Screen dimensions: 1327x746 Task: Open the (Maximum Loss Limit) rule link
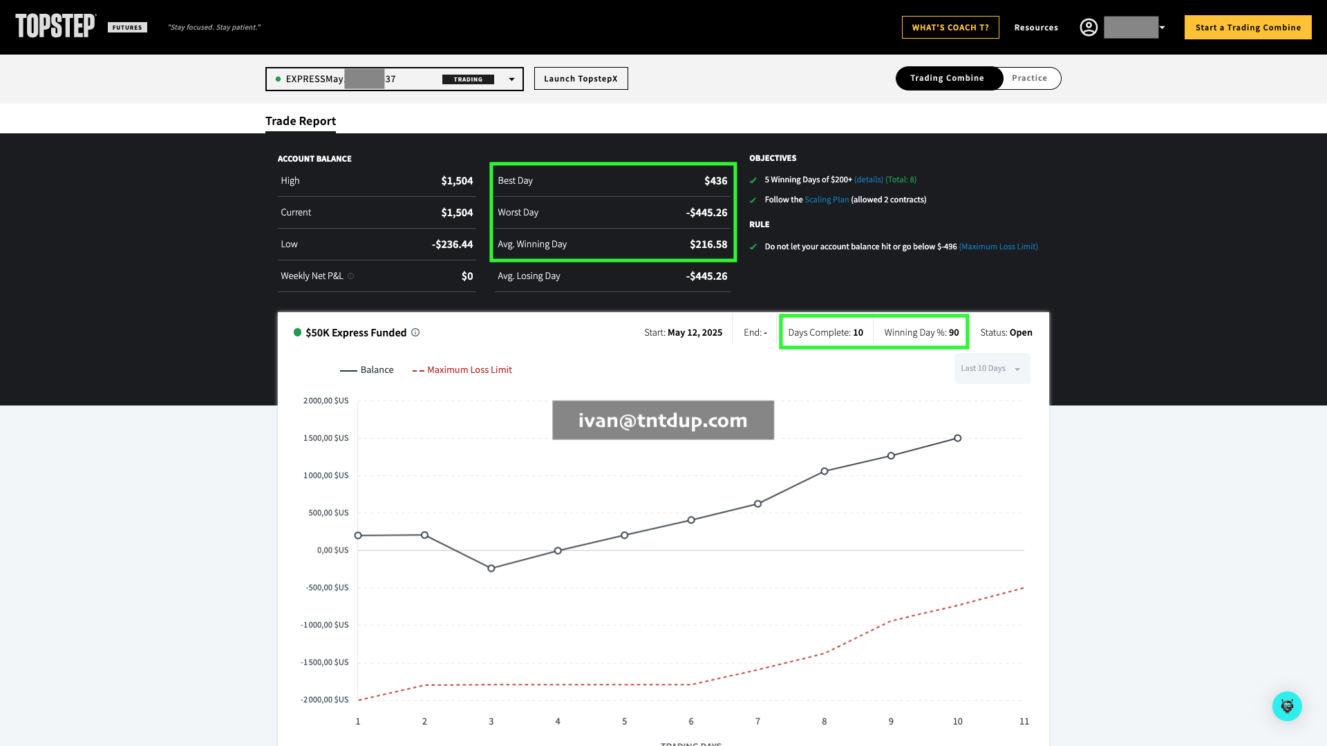pos(999,247)
